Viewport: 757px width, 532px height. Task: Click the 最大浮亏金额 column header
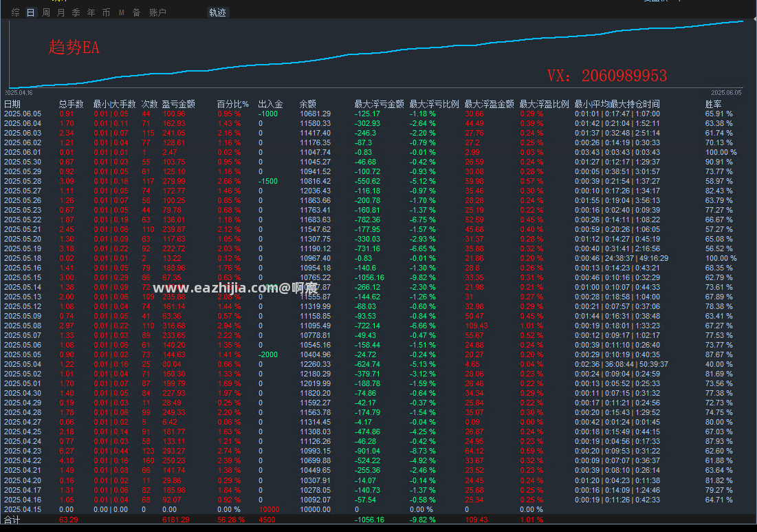(379, 104)
